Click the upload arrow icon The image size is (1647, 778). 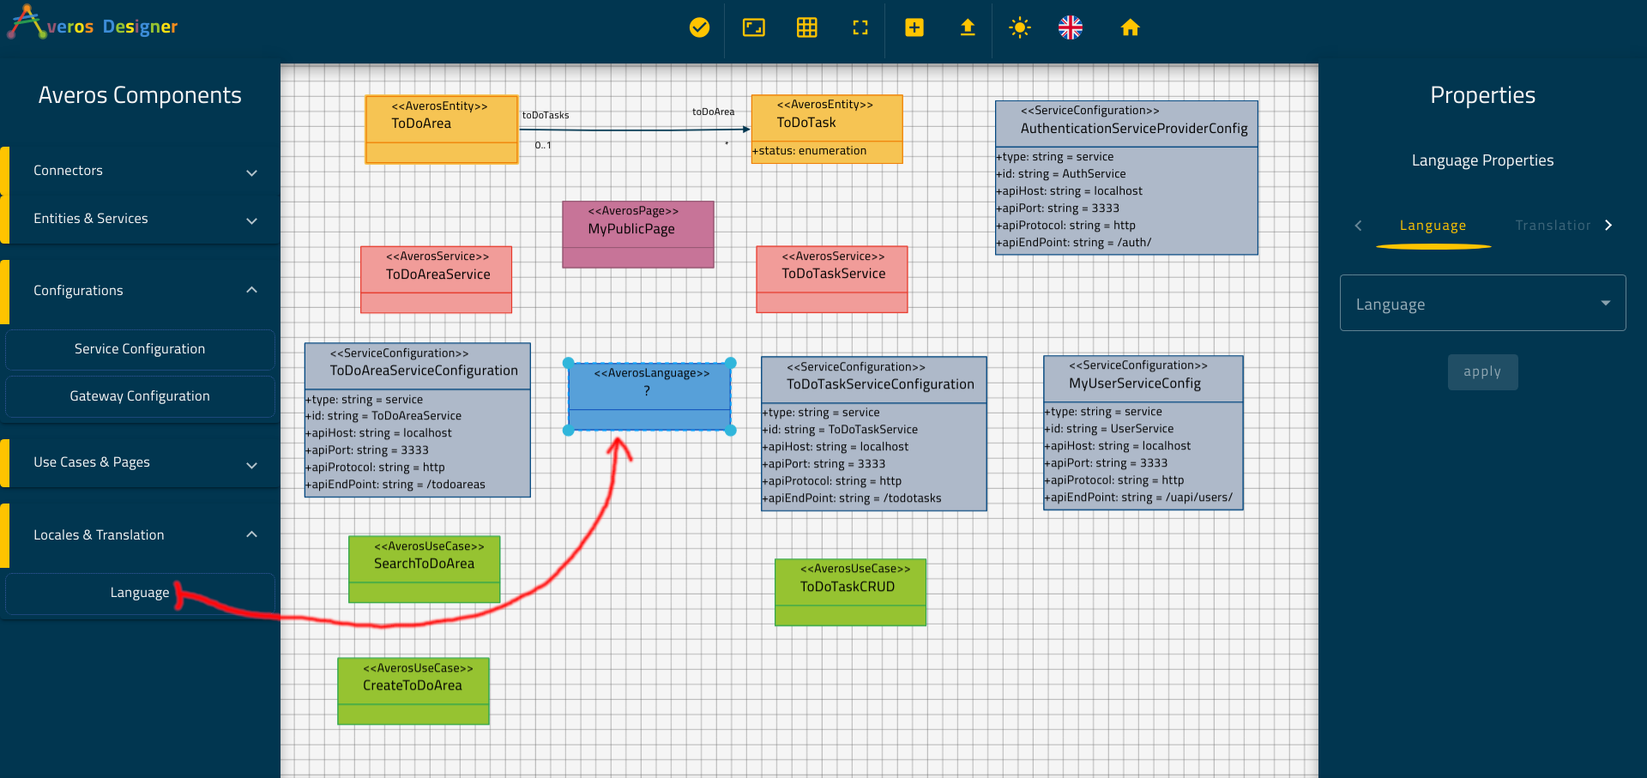[x=968, y=27]
